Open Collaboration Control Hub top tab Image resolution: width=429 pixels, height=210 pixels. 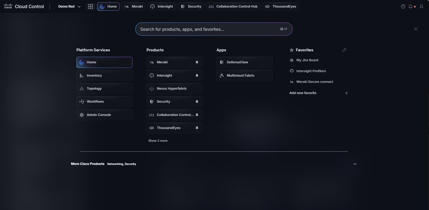point(233,7)
